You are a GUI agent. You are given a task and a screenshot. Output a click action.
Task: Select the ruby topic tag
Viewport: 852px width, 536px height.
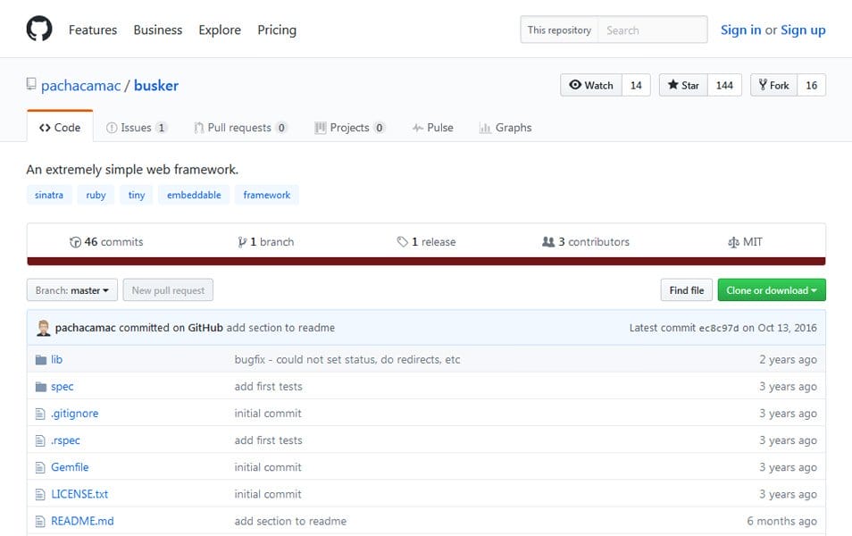pos(96,195)
